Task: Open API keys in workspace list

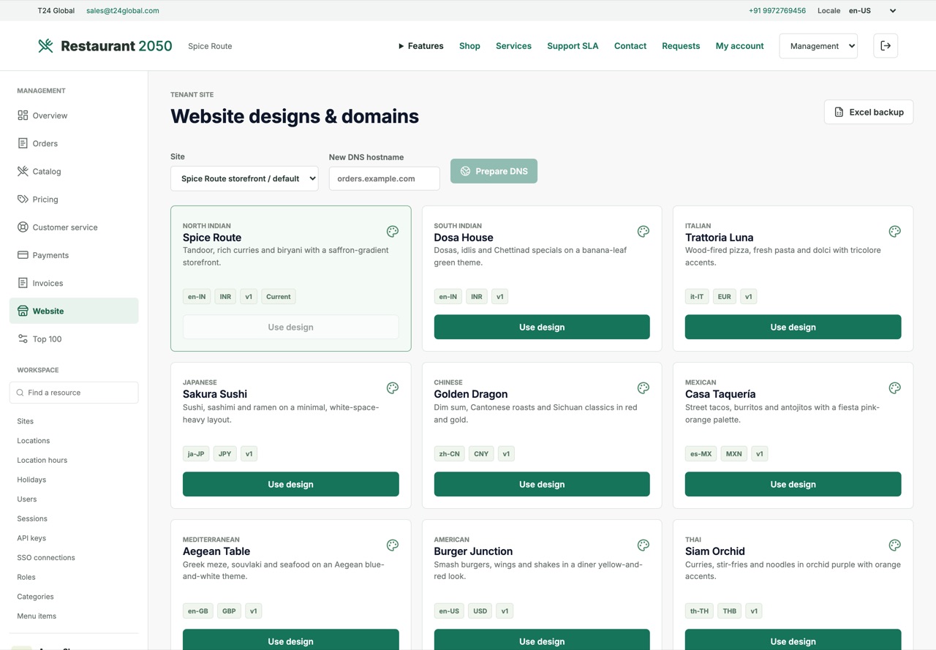Action: tap(31, 538)
